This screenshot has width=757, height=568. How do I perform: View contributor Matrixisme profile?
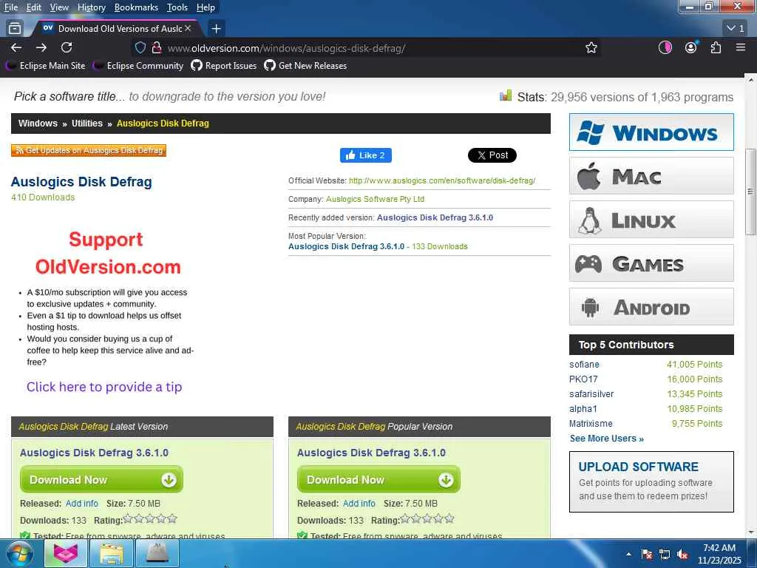[591, 424]
